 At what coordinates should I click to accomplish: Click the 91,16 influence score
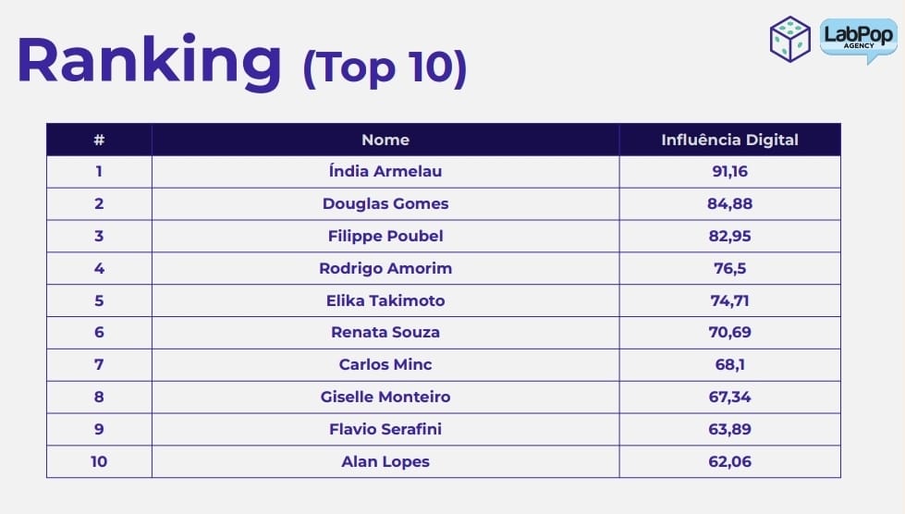click(x=729, y=171)
